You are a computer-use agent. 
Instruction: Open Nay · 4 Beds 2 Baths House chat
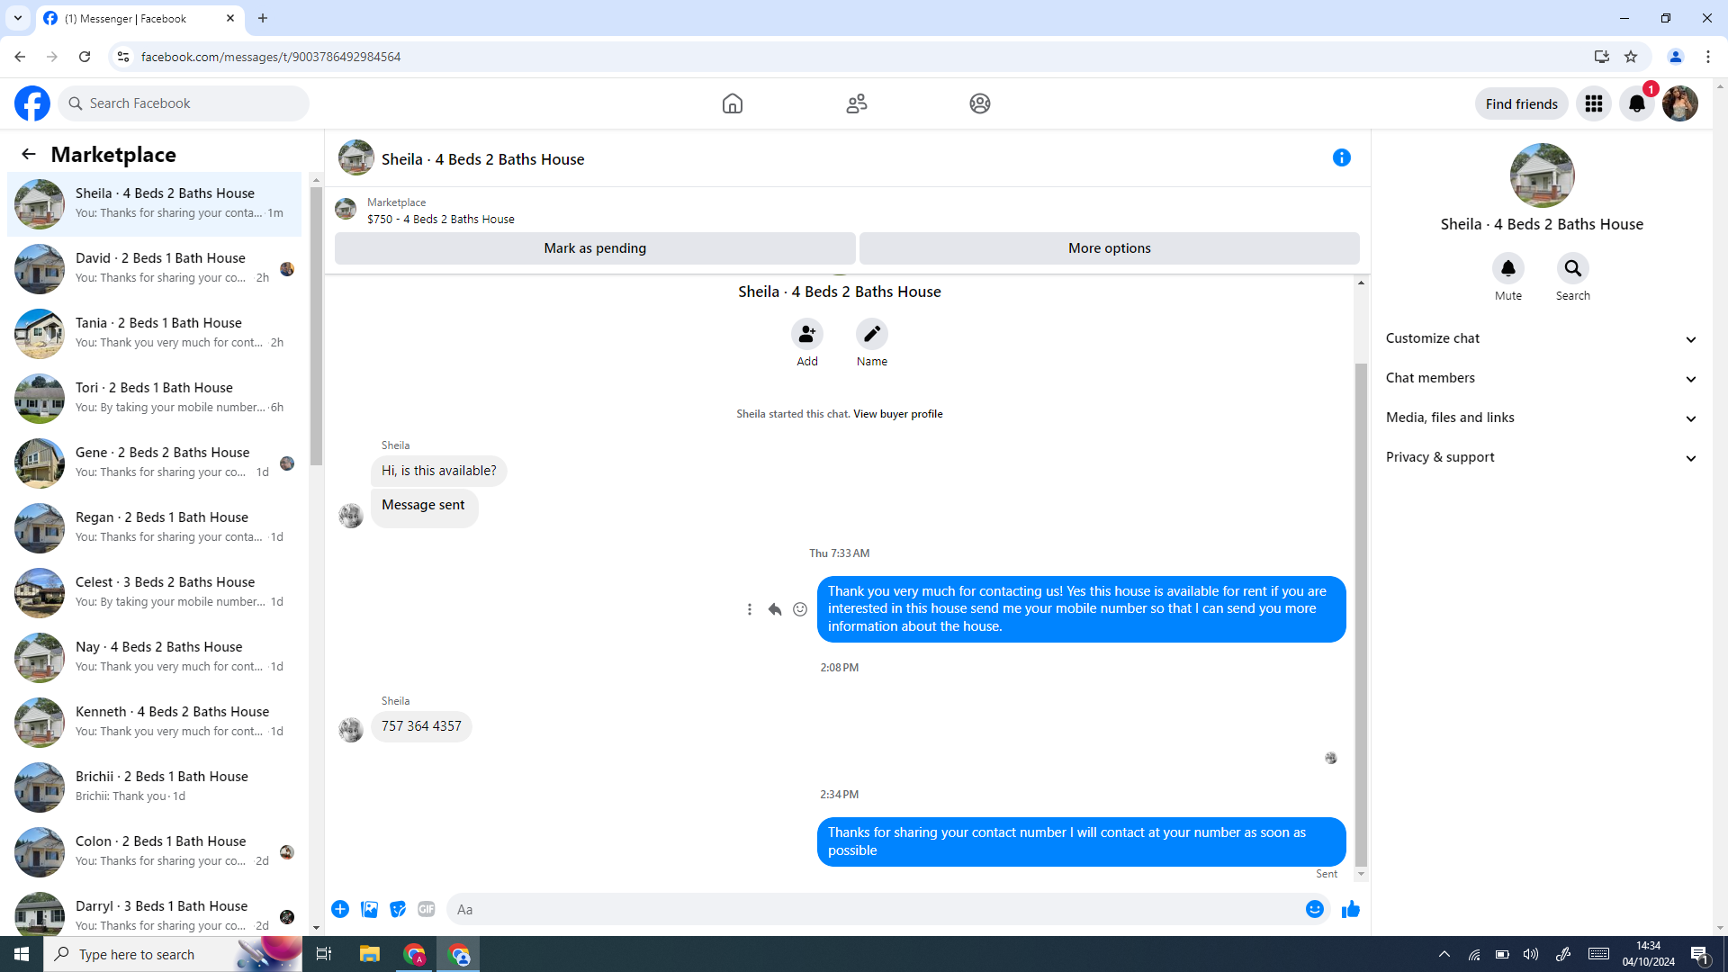(155, 657)
